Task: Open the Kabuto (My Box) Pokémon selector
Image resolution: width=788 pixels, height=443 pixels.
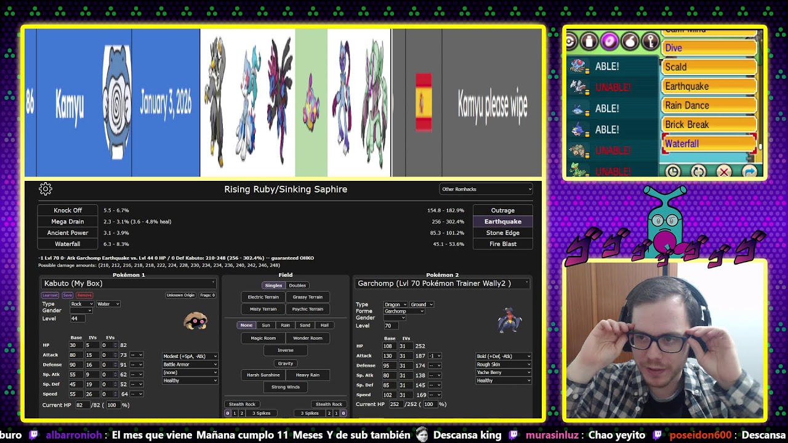Action: (129, 283)
